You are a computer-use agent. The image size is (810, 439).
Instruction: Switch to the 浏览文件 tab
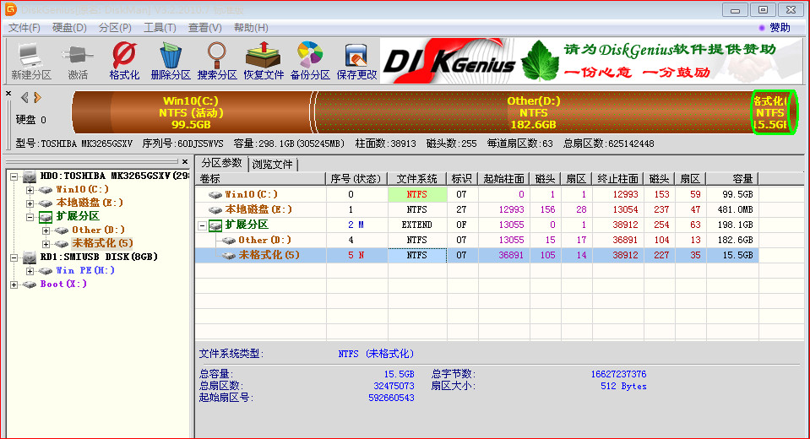point(272,164)
